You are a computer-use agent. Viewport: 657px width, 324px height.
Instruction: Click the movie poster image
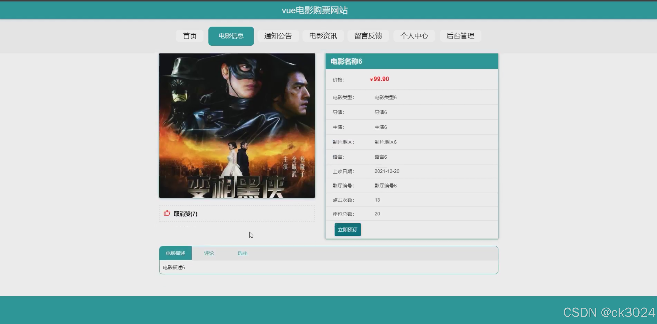237,125
